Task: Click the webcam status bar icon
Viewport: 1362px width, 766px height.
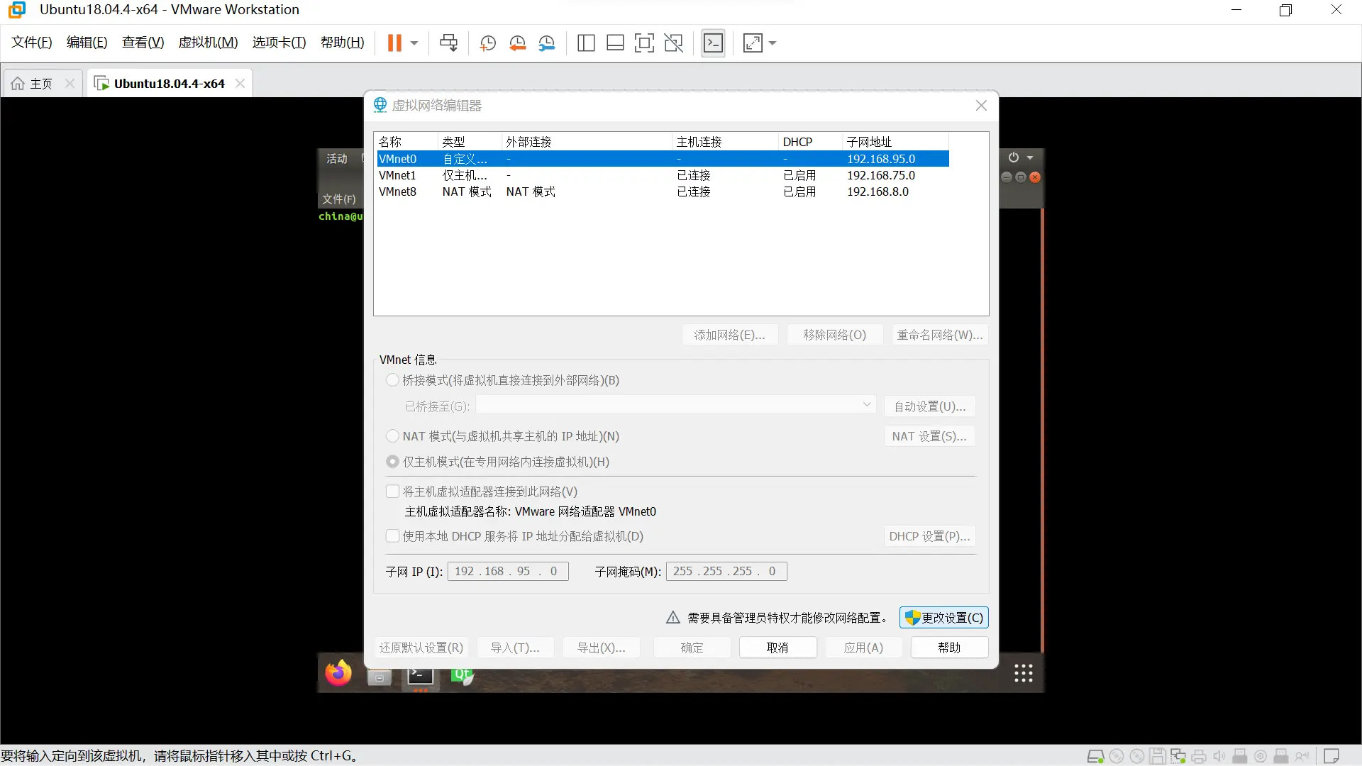Action: (x=1261, y=756)
